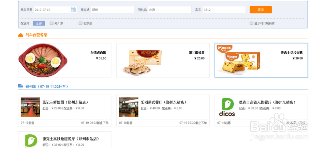The width and height of the screenshot is (326, 148).
Task: Open 德克士高铁无忧餐厅（郑州东站店） restaurant link
Action: coord(267,102)
